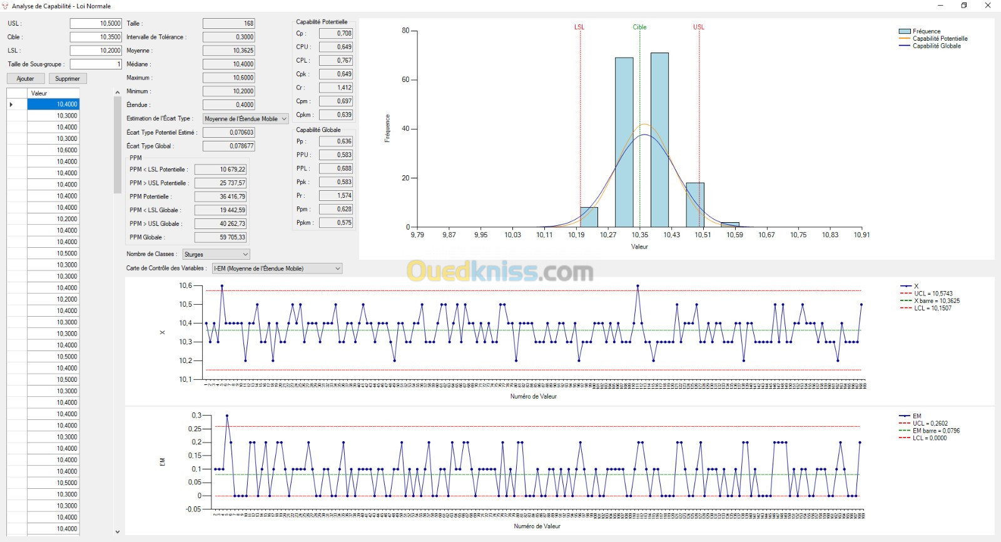Click the Supprimer button

point(68,79)
